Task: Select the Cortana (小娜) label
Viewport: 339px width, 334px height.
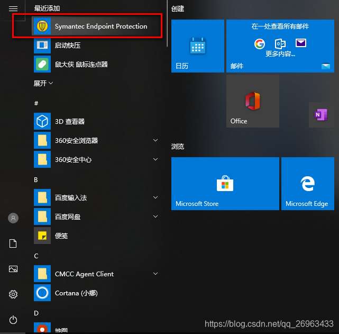Action: click(x=76, y=293)
